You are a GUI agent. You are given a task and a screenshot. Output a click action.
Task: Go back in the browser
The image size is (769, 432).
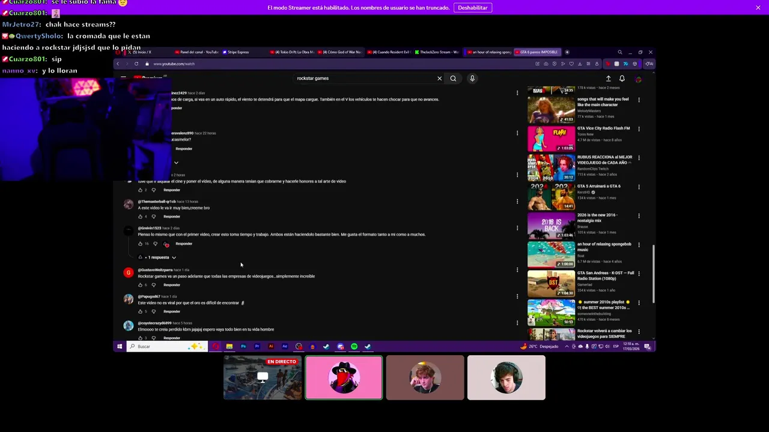[x=118, y=64]
